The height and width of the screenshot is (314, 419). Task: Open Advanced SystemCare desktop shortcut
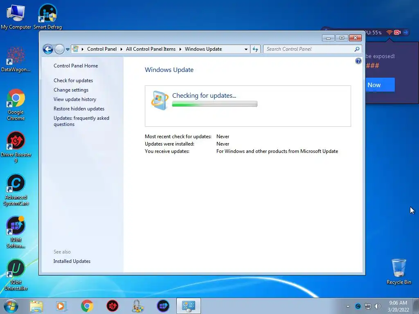pyautogui.click(x=16, y=189)
